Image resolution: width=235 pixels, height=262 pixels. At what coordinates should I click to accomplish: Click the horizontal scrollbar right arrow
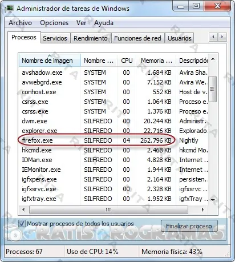(203, 209)
